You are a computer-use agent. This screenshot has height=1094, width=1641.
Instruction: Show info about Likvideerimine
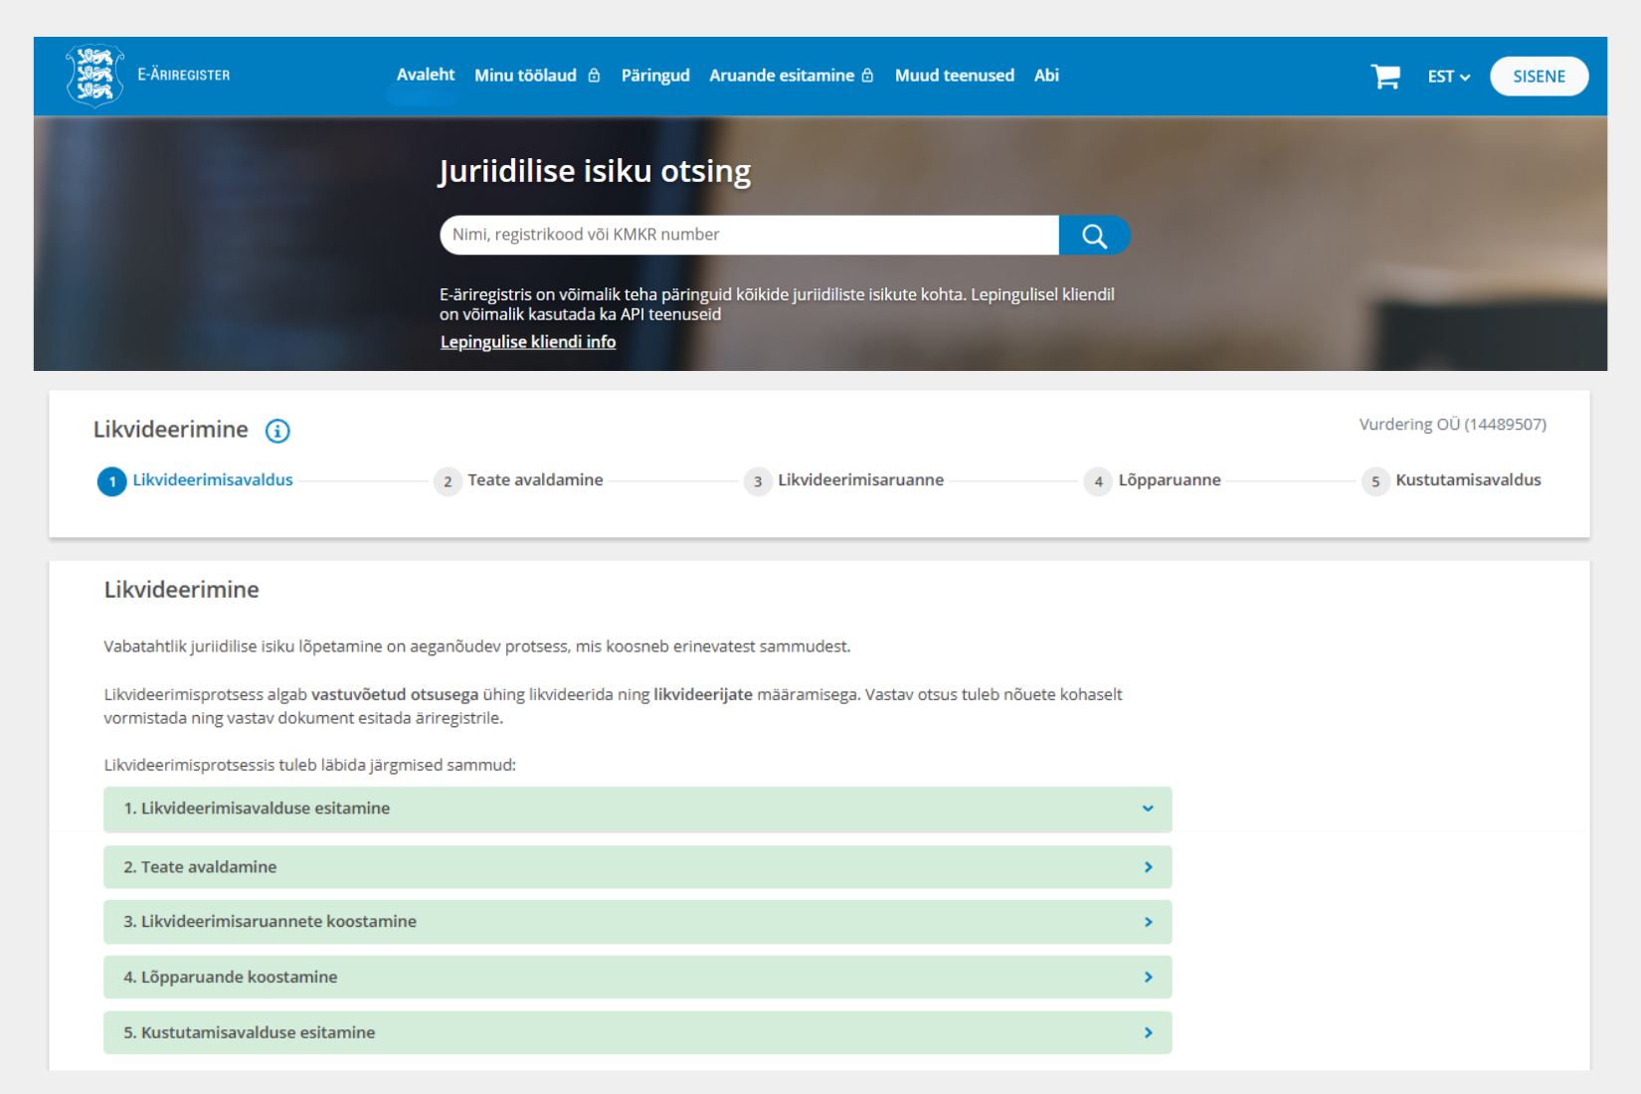click(x=277, y=431)
